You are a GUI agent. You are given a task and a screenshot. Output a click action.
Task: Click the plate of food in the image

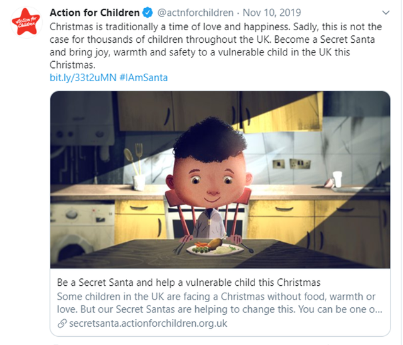point(214,247)
